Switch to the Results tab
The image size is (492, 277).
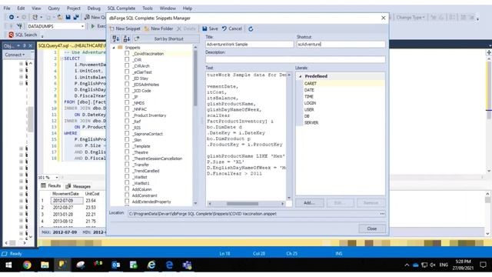(51, 186)
